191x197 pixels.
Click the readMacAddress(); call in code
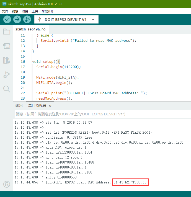pyautogui.click(x=54, y=98)
